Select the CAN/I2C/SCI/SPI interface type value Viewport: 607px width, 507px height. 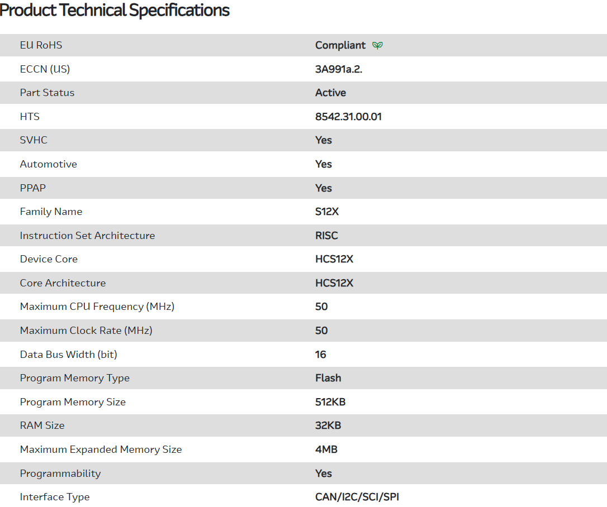[x=357, y=497]
